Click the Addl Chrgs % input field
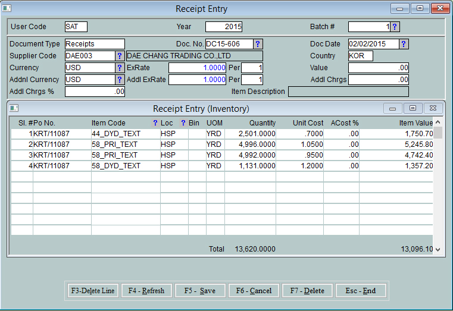The image size is (453, 311). (95, 92)
